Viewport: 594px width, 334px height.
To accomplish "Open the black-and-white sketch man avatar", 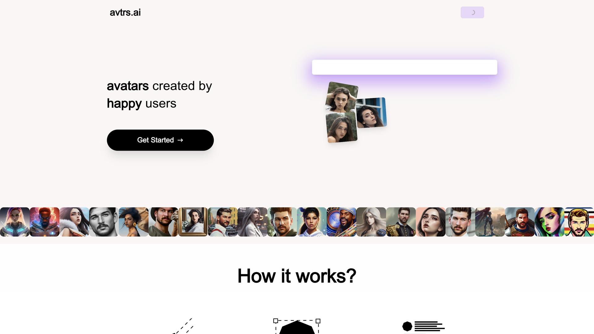I will tap(104, 222).
